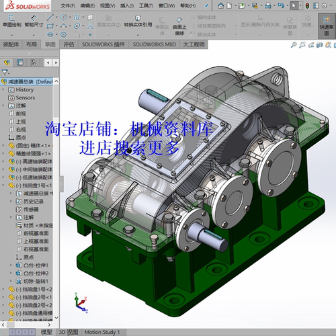Open the 视图(V) menu

(108, 5)
